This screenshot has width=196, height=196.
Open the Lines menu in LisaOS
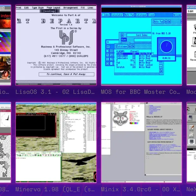coord(90,8)
